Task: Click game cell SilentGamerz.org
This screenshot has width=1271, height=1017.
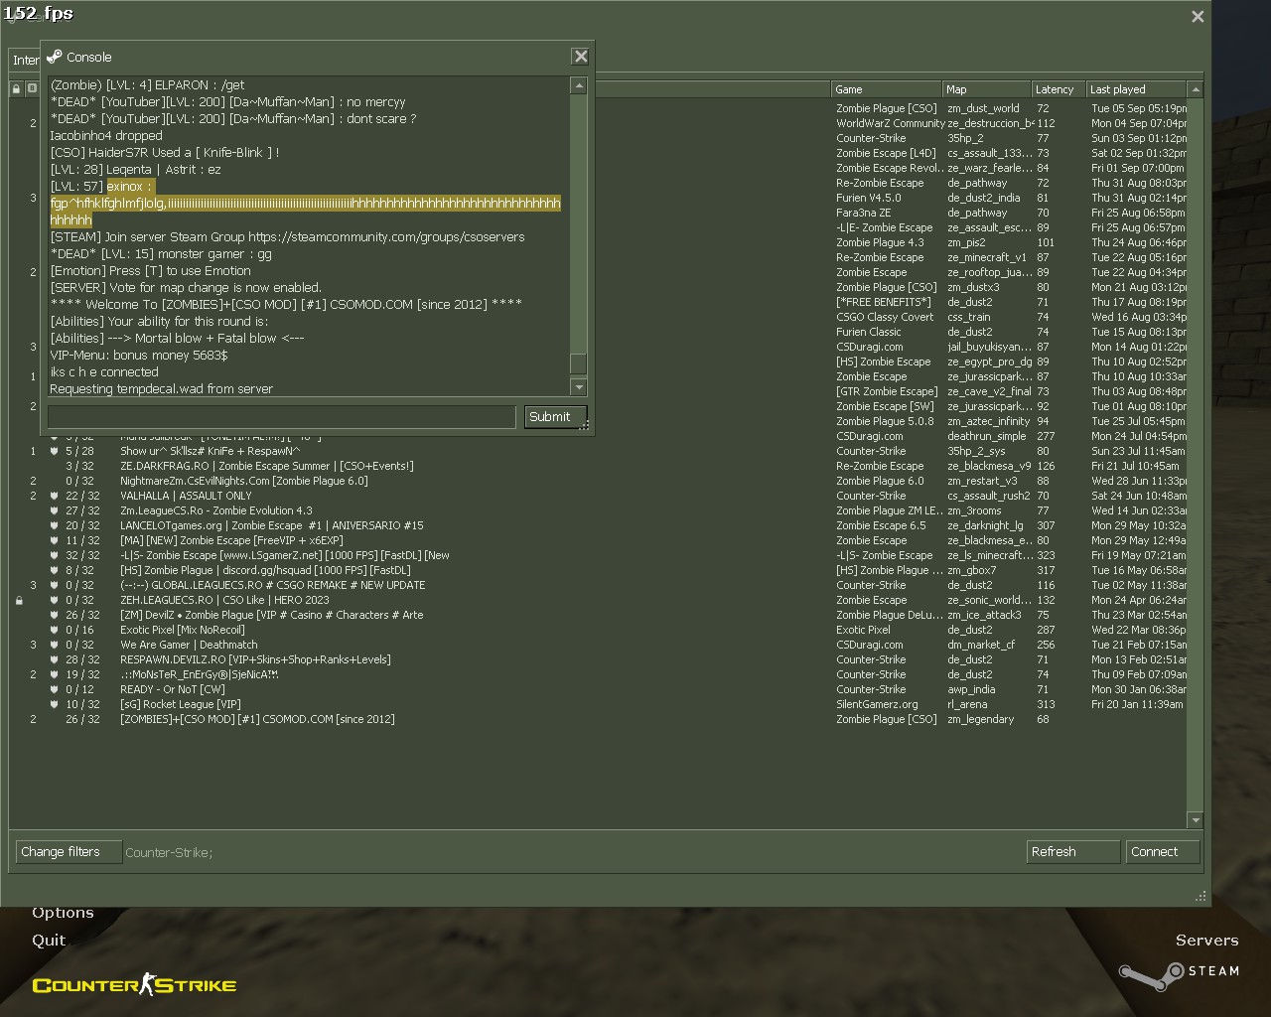Action: (877, 704)
